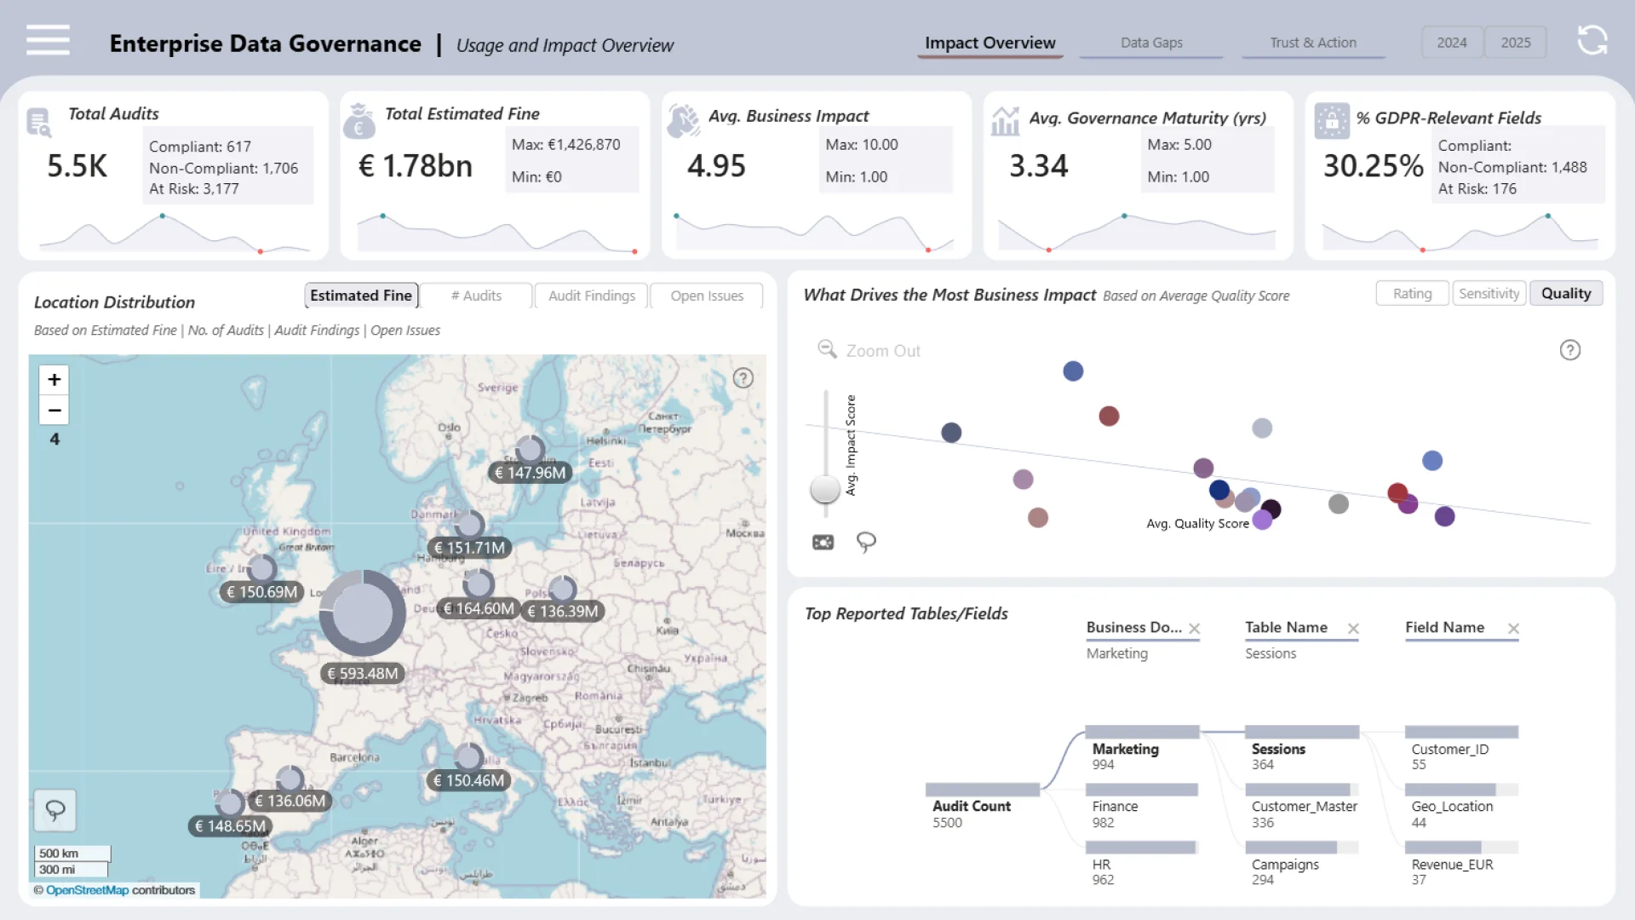Toggle the 2025 year filter

[1515, 43]
